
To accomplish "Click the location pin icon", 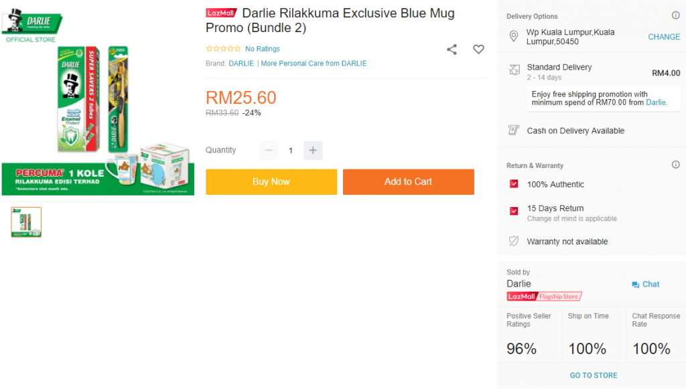I will pyautogui.click(x=514, y=36).
